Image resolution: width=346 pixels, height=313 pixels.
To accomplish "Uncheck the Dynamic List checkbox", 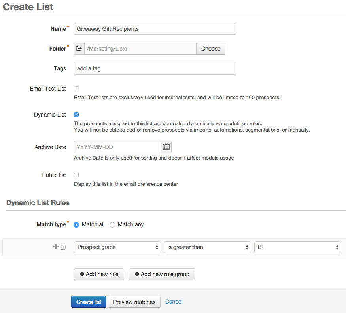I will (x=76, y=115).
